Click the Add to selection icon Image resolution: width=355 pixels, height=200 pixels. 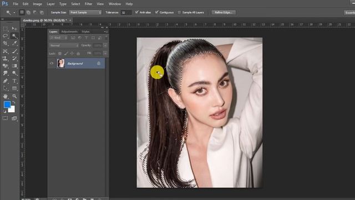pos(28,12)
